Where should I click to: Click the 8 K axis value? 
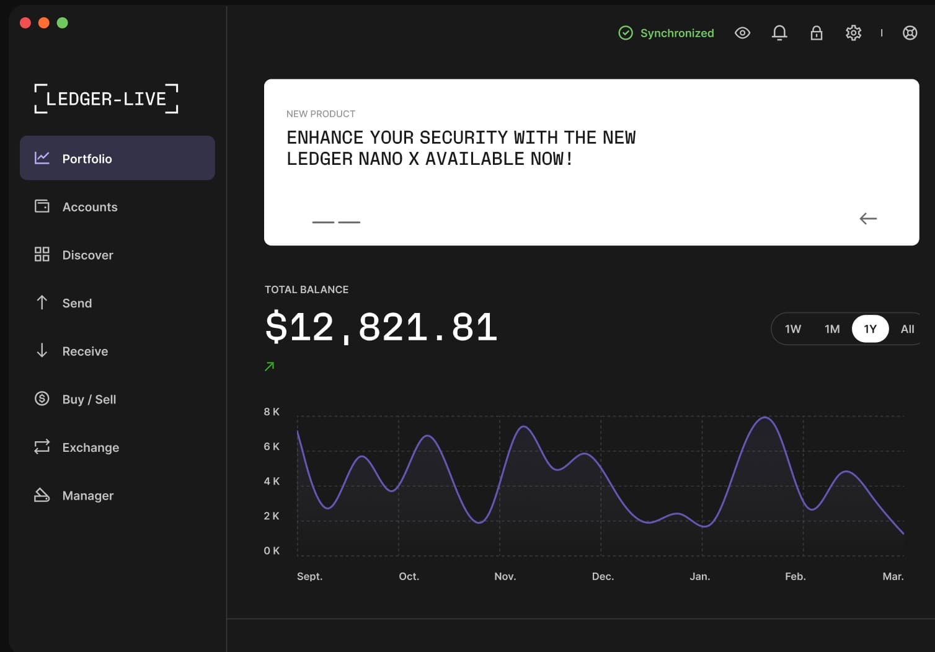coord(272,412)
